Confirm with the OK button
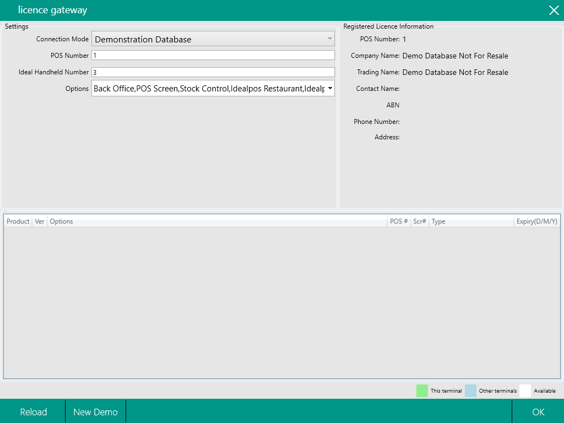This screenshot has height=423, width=564. [x=538, y=412]
